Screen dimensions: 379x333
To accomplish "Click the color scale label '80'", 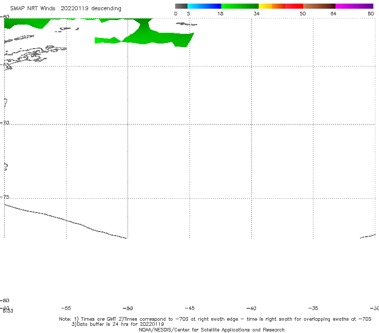I will click(371, 13).
